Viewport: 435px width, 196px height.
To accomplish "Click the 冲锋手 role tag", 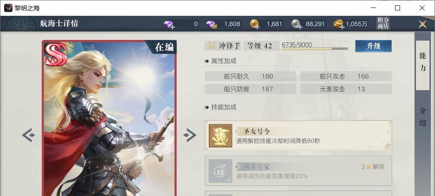I will [223, 46].
